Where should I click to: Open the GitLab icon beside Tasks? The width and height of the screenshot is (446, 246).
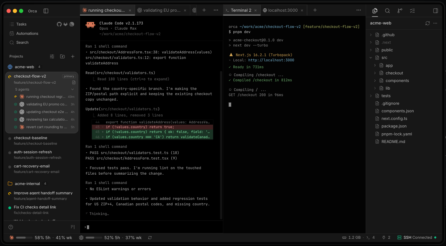pyautogui.click(x=65, y=24)
